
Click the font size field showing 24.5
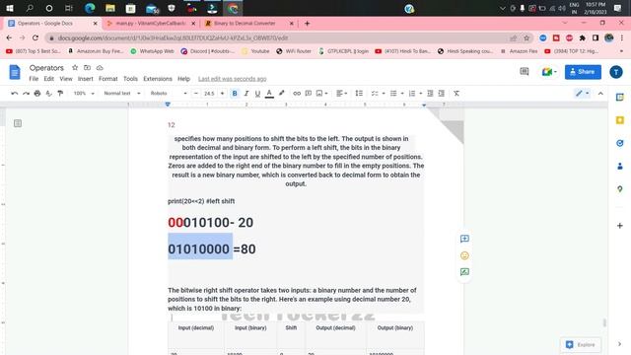click(x=209, y=94)
